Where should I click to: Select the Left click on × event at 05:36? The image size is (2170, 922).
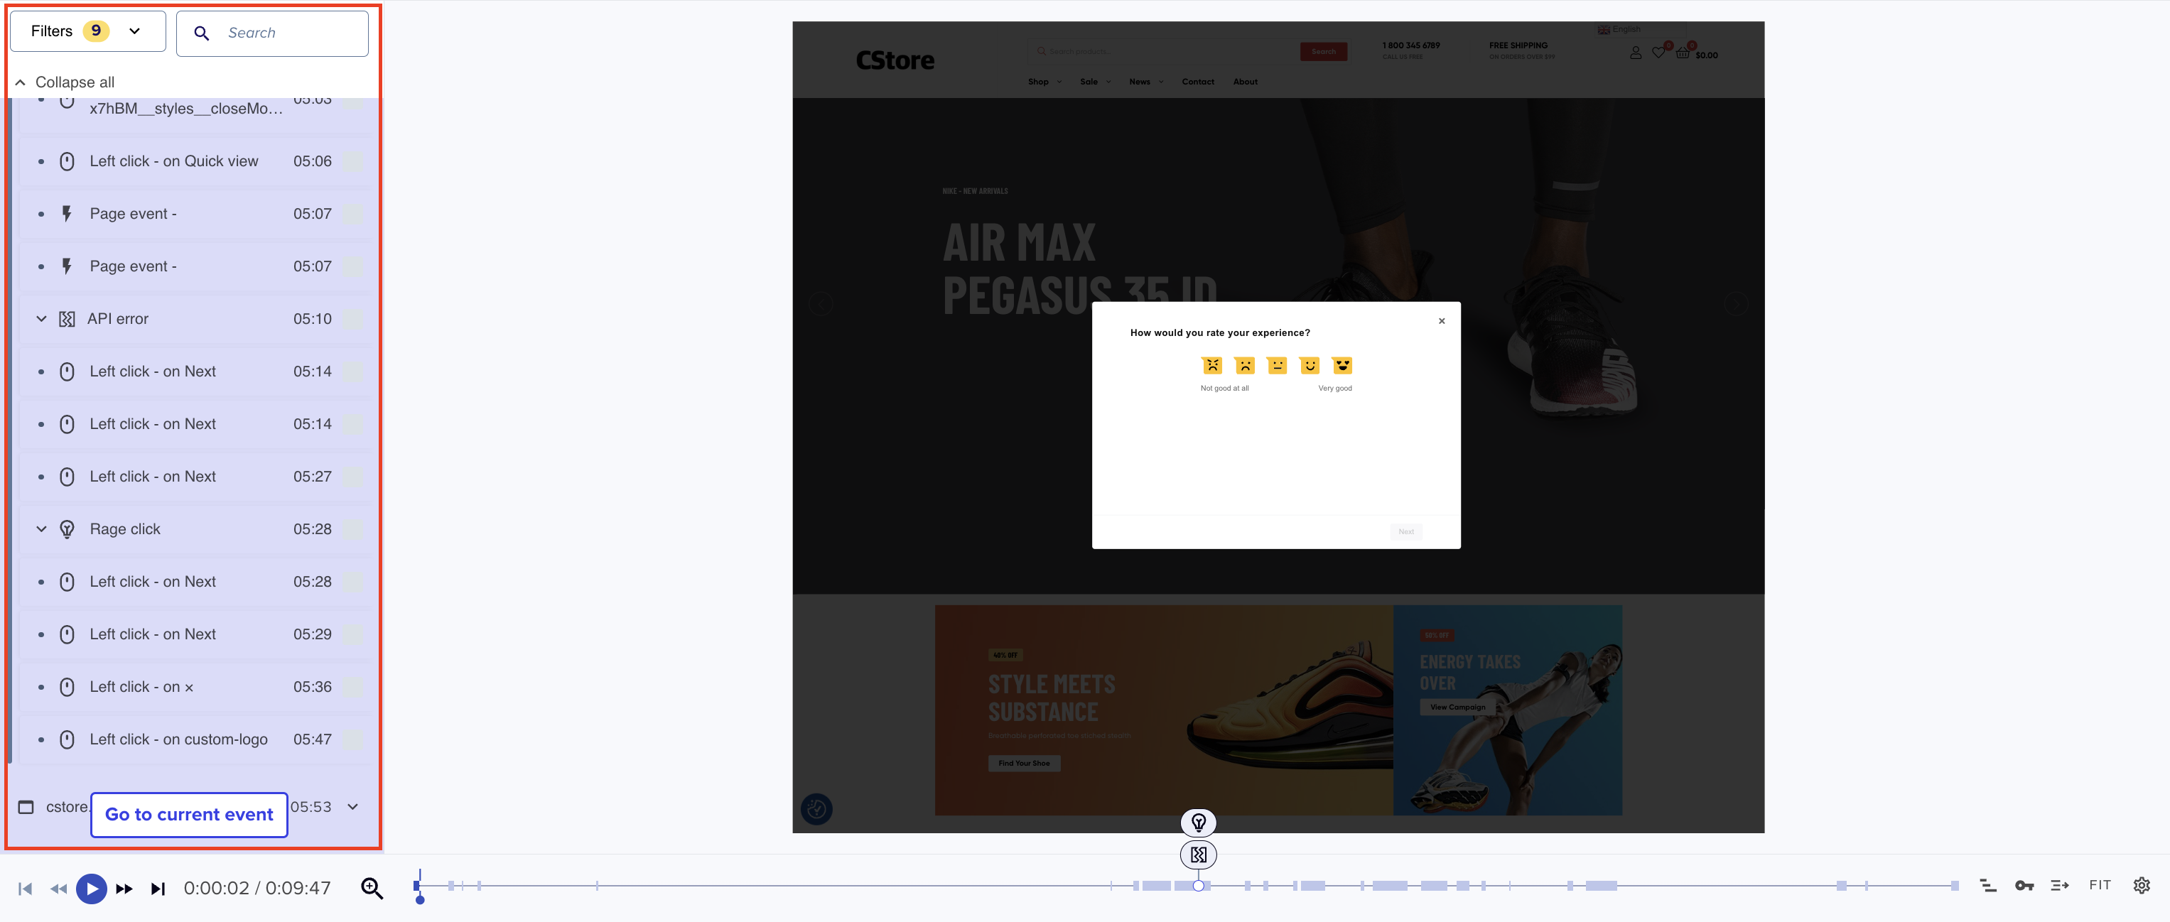click(x=195, y=687)
